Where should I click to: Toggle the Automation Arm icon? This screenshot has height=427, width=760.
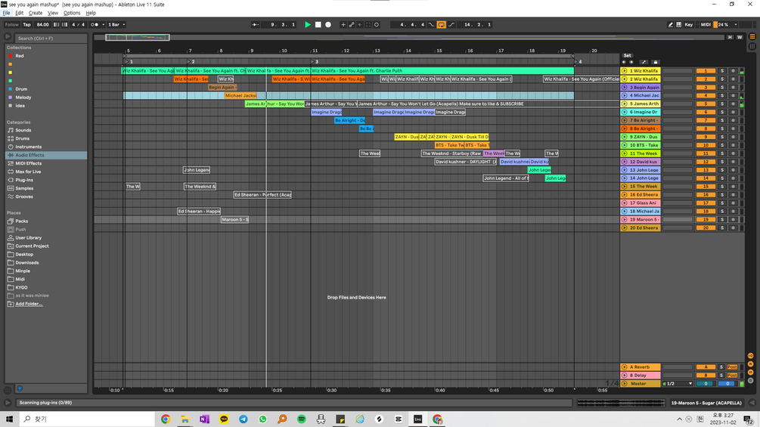pos(352,25)
